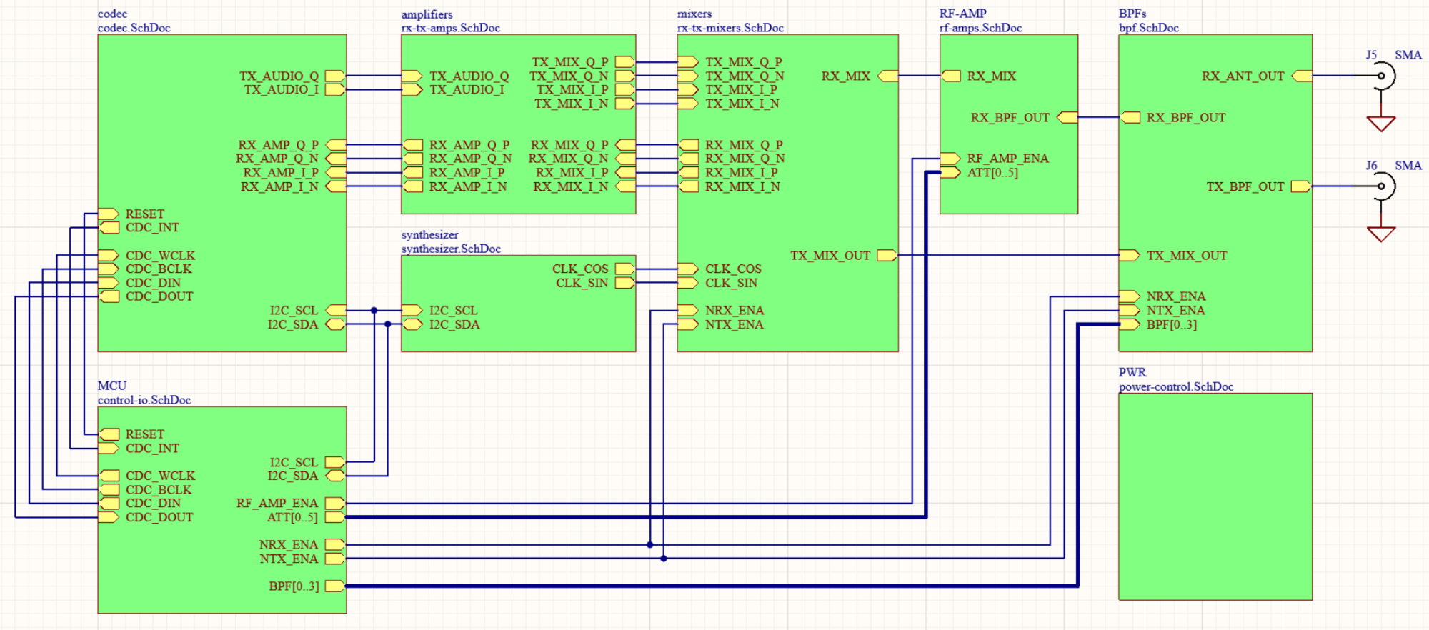Click RX_ANT_OUT port icon in BPFs block
Viewport: 1429px width, 630px height.
[1301, 76]
